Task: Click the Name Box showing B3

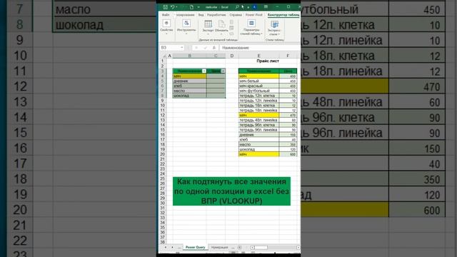Action: coord(170,48)
